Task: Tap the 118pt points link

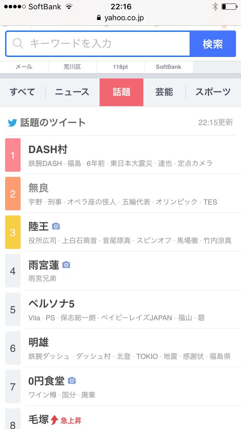Action: [x=120, y=67]
